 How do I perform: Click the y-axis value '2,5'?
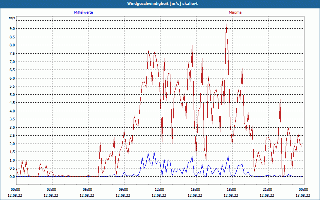click(12, 136)
